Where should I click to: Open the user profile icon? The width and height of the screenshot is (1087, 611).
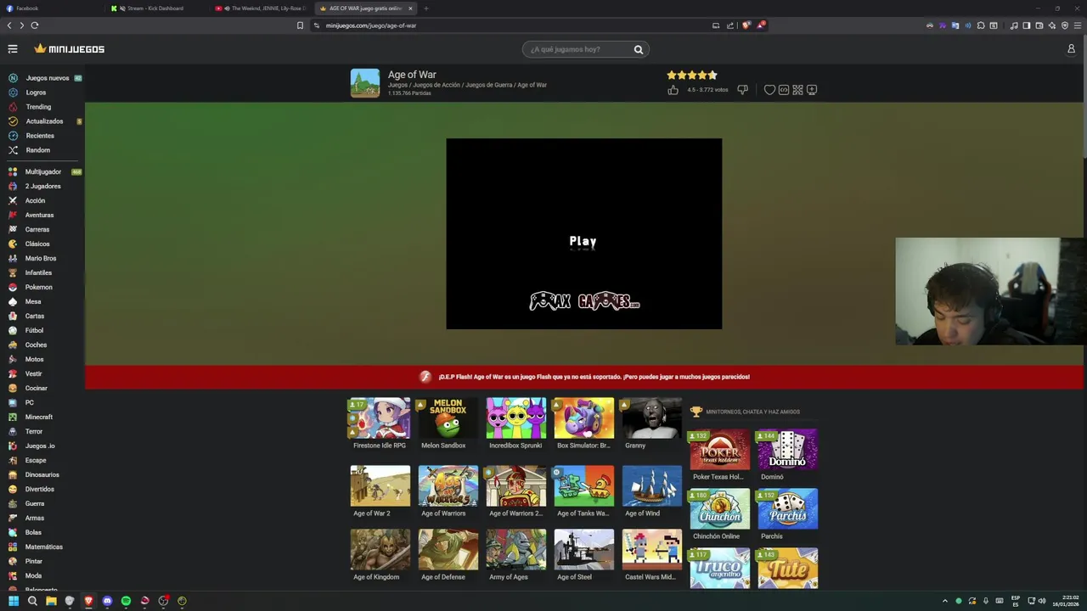[x=1071, y=49]
